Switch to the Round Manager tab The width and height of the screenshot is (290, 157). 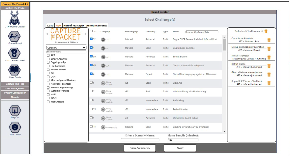coord(74,25)
